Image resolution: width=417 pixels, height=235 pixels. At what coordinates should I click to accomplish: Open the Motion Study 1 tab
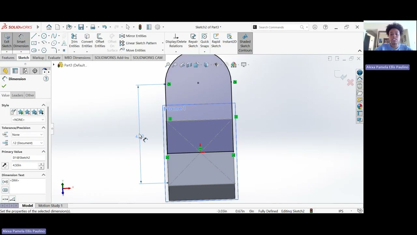click(x=50, y=206)
